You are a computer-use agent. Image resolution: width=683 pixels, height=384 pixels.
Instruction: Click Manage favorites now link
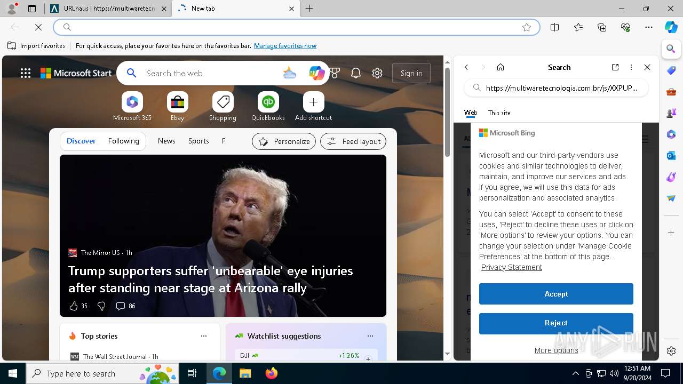[x=285, y=46]
